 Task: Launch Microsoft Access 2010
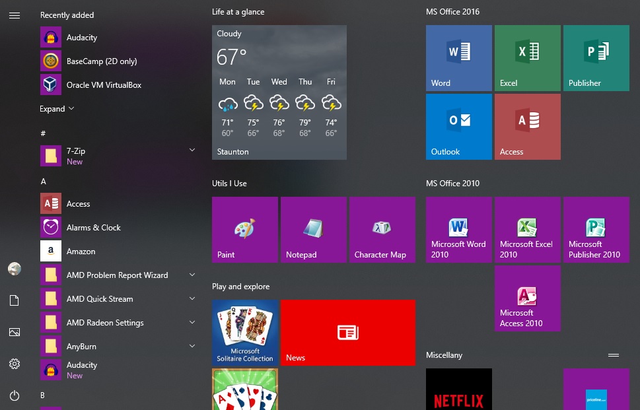[x=527, y=298]
